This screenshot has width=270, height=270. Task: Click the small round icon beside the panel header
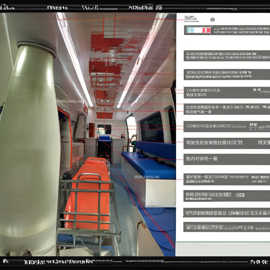pyautogui.click(x=212, y=20)
